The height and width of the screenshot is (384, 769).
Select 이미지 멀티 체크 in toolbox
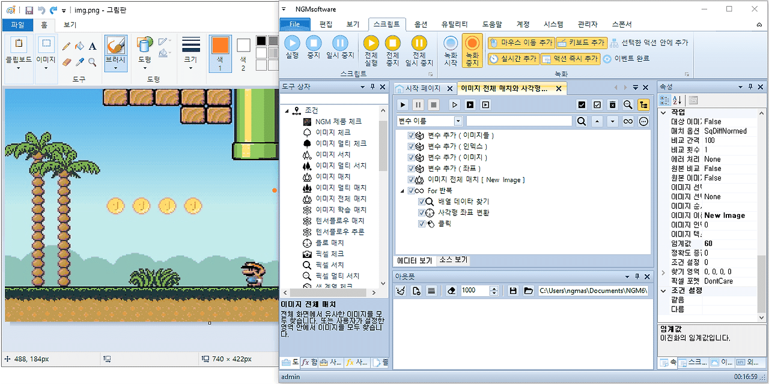click(x=341, y=143)
